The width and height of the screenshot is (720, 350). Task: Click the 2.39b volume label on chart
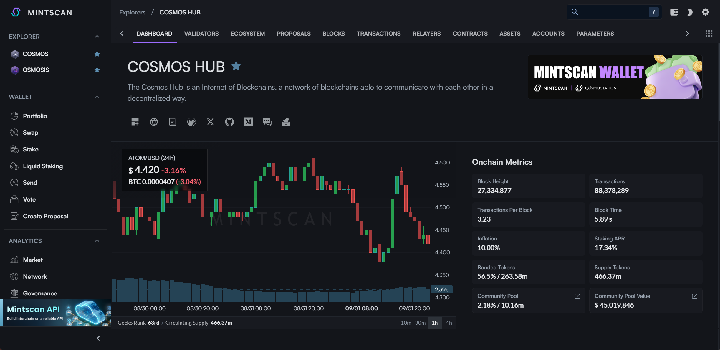[441, 289]
